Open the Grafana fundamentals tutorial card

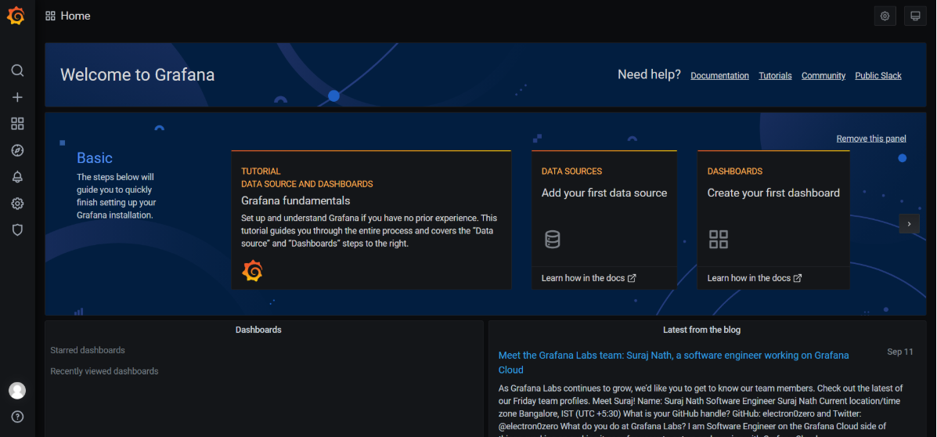[x=371, y=220]
